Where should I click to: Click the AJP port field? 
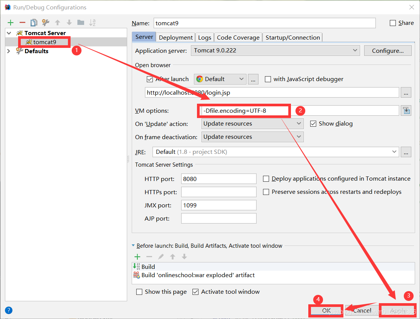tap(218, 218)
